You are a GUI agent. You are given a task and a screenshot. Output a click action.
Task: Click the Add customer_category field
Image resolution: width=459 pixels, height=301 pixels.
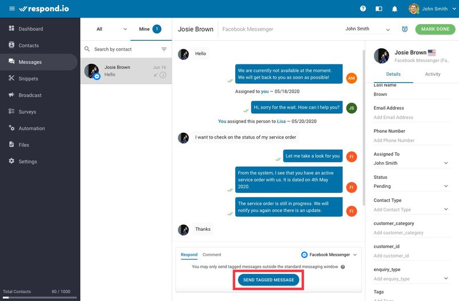(411, 233)
